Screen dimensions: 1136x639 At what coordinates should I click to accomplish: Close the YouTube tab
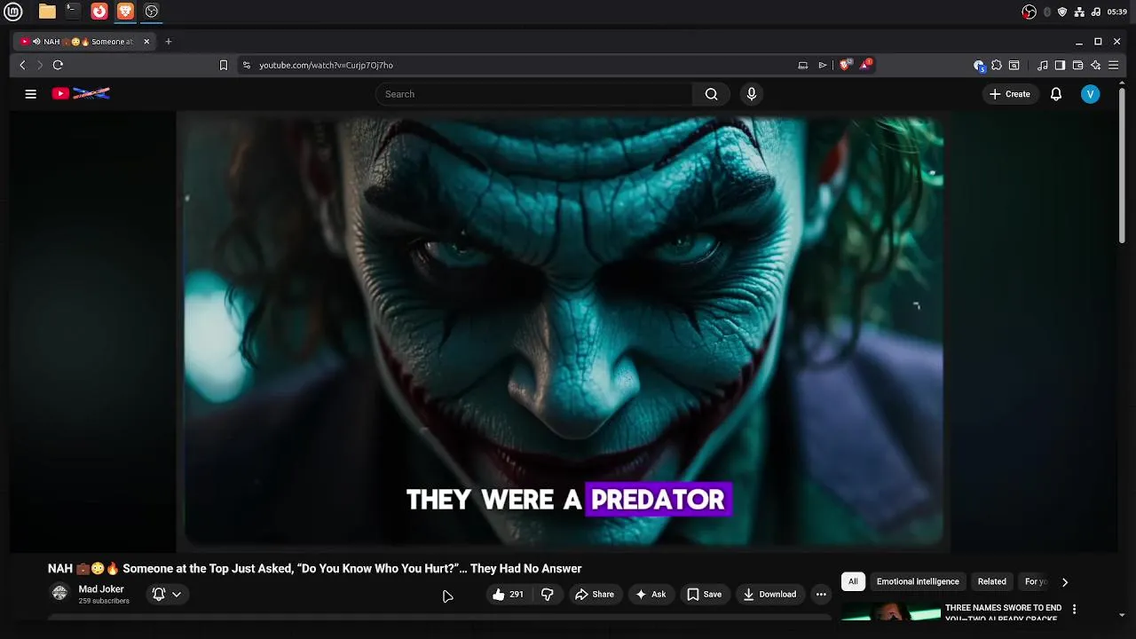coord(146,42)
